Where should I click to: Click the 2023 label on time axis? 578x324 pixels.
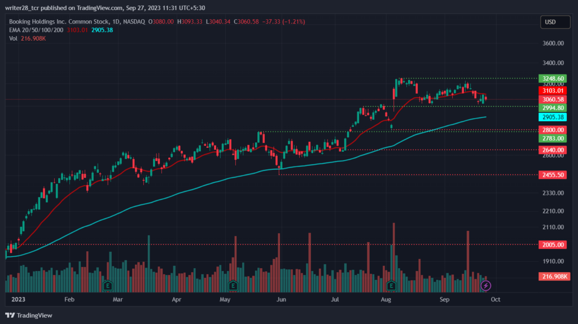tap(19, 300)
